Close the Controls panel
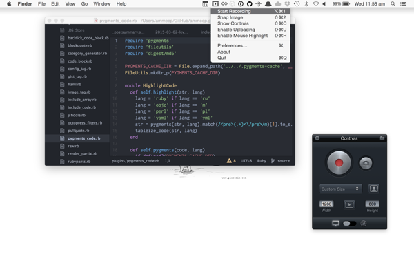 click(317, 138)
